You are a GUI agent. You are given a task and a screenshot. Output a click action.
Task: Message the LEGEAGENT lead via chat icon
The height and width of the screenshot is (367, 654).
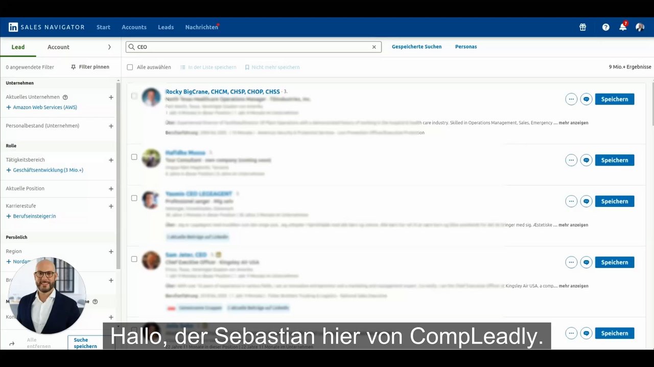pyautogui.click(x=586, y=201)
